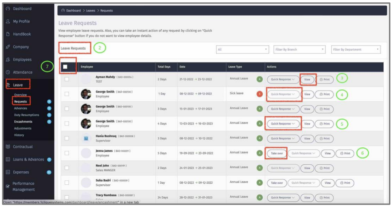
Task: Click the Dashboard icon in sidebar
Action: point(8,9)
